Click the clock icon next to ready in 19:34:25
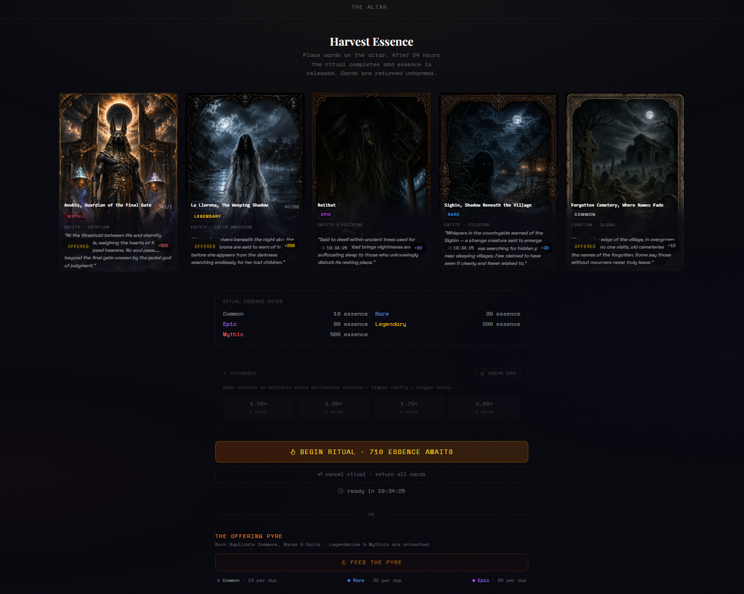This screenshot has height=594, width=744. pyautogui.click(x=341, y=491)
